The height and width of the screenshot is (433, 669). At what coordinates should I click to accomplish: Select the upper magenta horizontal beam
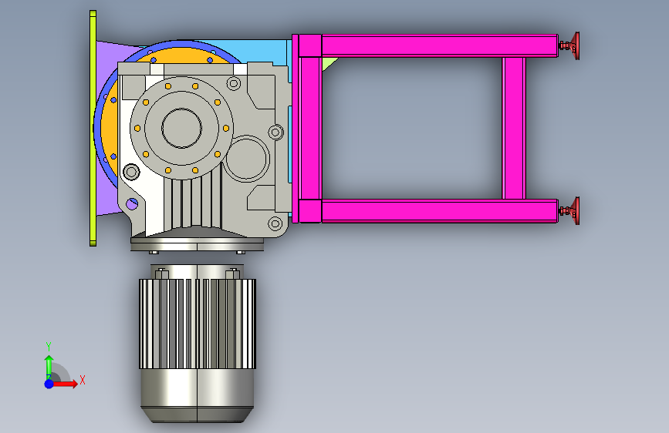click(x=440, y=45)
